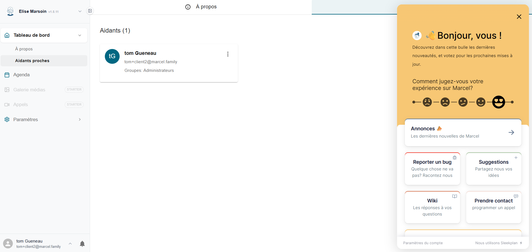Click the info icon beside À propos
532x252 pixels.
[188, 7]
